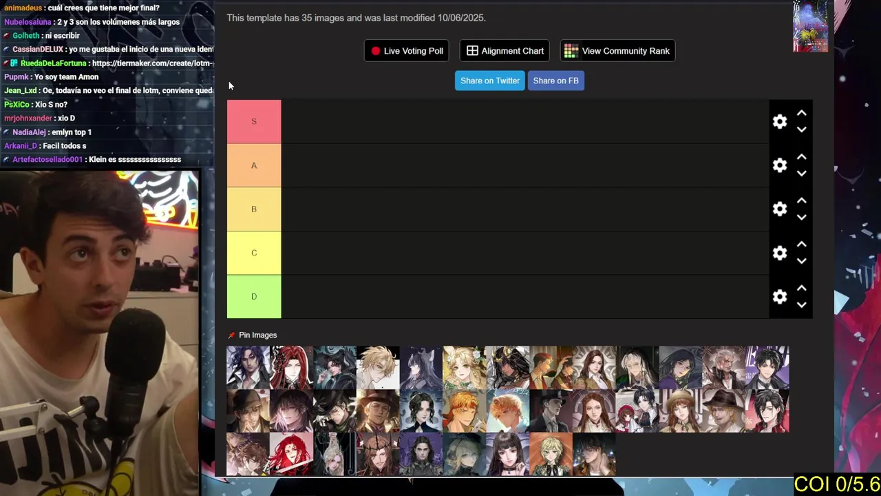Share the tier list on FB
This screenshot has width=881, height=496.
click(x=555, y=81)
